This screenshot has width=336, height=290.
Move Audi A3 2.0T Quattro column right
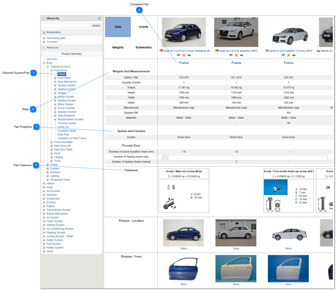point(294,55)
